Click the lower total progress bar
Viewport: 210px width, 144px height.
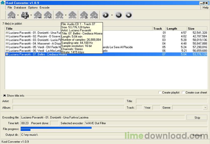click(114, 130)
